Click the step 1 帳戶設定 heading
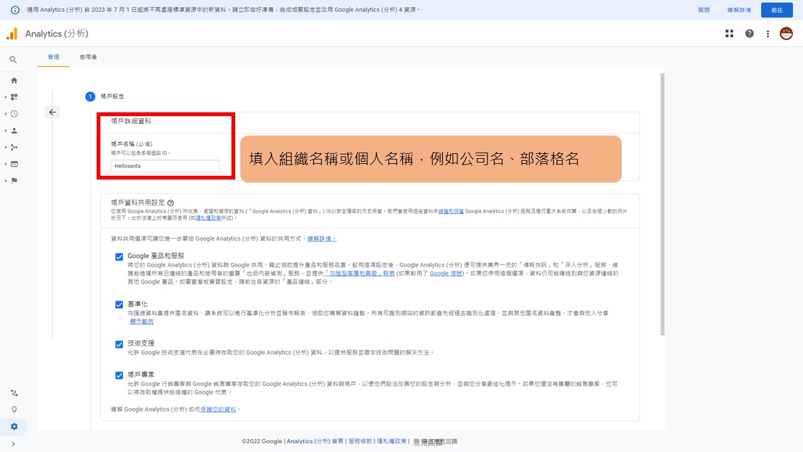The height and width of the screenshot is (452, 803). point(114,97)
